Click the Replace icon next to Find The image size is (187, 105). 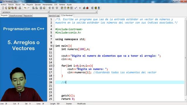pos(37,8)
